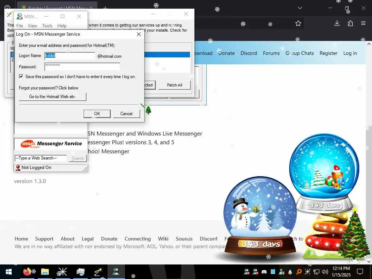Click the Not Logged On status icon

pos(18,168)
